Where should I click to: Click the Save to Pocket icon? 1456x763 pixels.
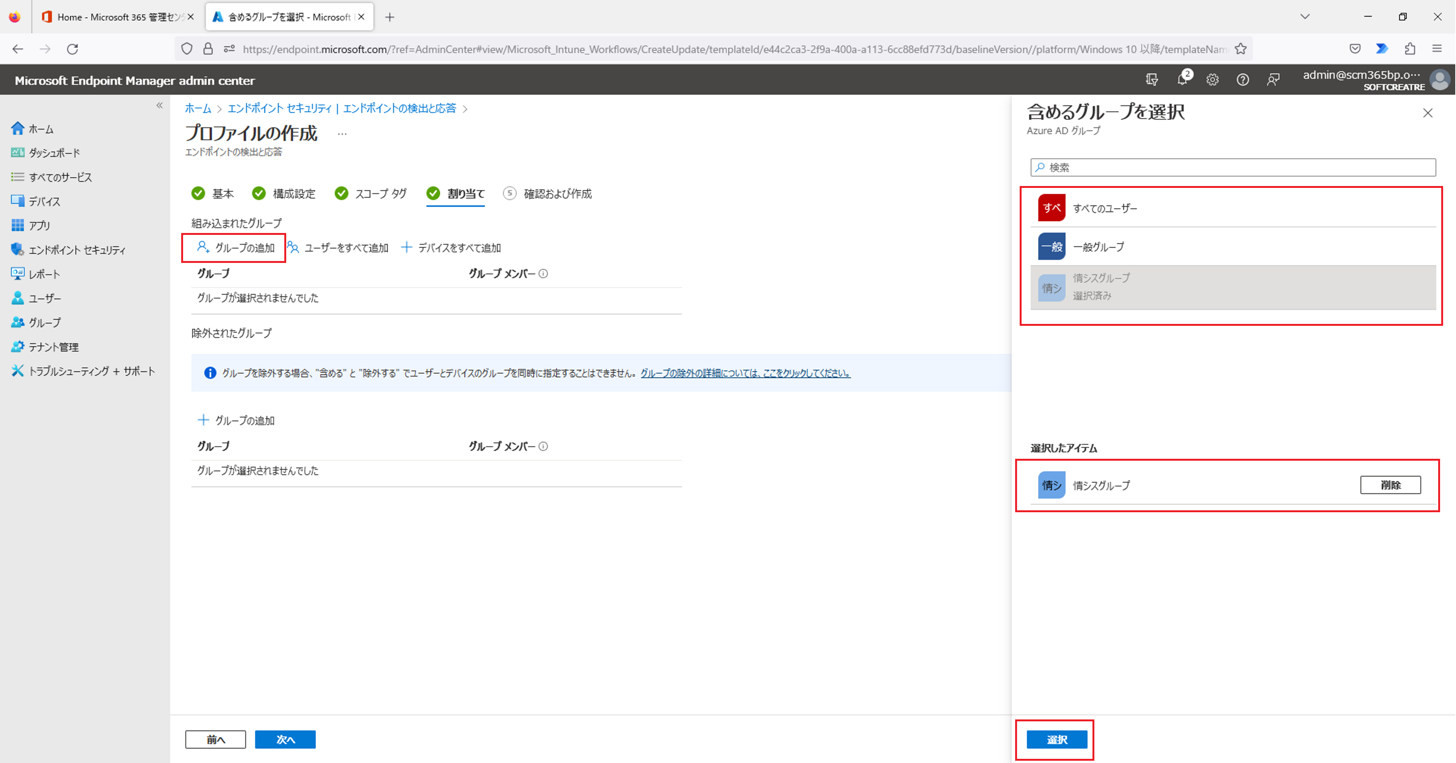1355,49
